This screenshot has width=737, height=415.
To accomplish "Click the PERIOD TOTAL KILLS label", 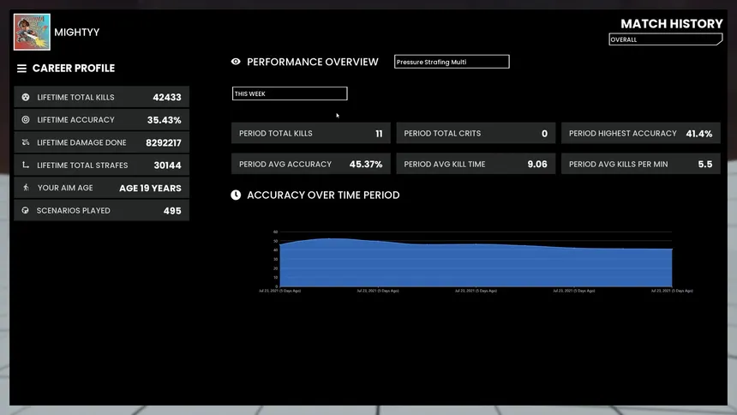I will click(x=275, y=133).
